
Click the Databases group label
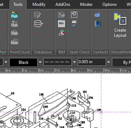click(x=43, y=52)
